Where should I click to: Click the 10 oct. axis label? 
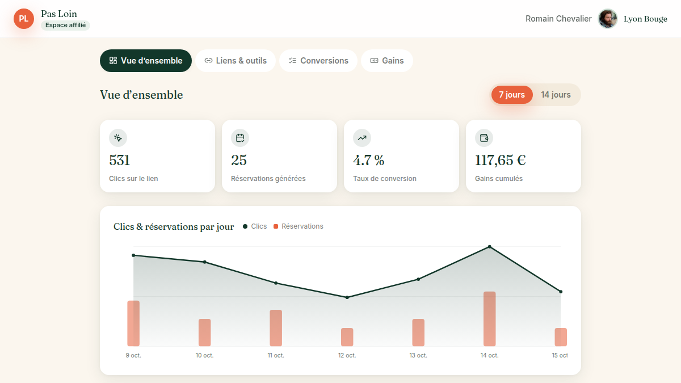[204, 355]
